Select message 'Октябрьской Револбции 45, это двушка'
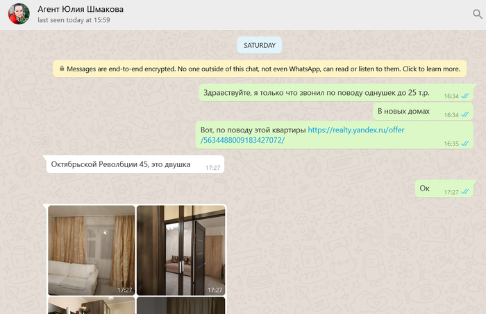The image size is (486, 314). tap(135, 164)
